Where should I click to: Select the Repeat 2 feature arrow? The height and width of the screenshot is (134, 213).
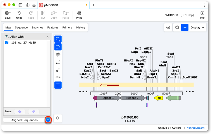click(133, 98)
